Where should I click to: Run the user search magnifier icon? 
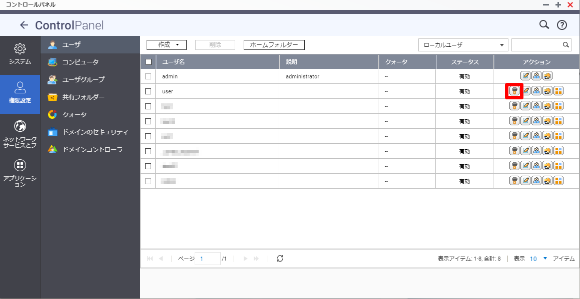565,44
